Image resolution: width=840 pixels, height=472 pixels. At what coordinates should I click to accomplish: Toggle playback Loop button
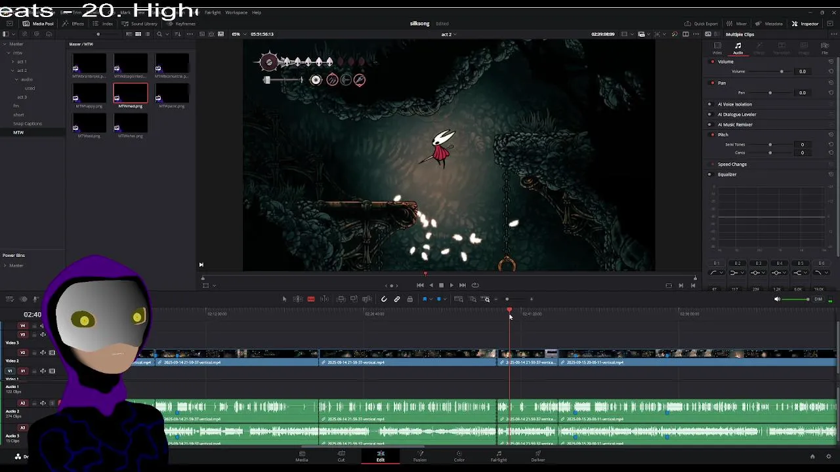click(475, 285)
